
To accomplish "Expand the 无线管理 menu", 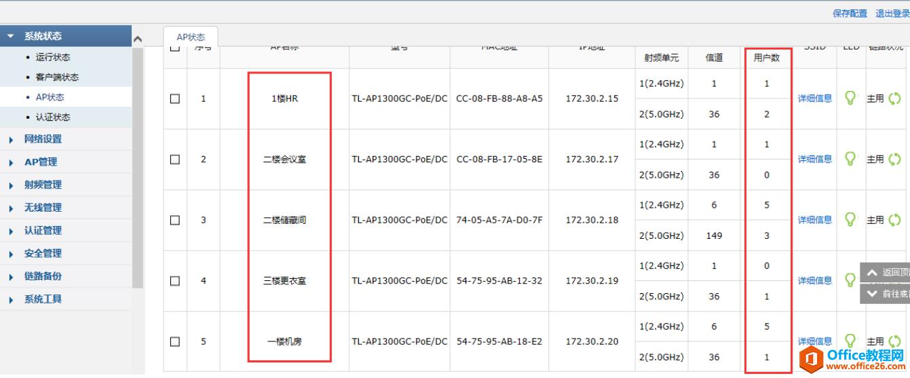I will coord(66,208).
